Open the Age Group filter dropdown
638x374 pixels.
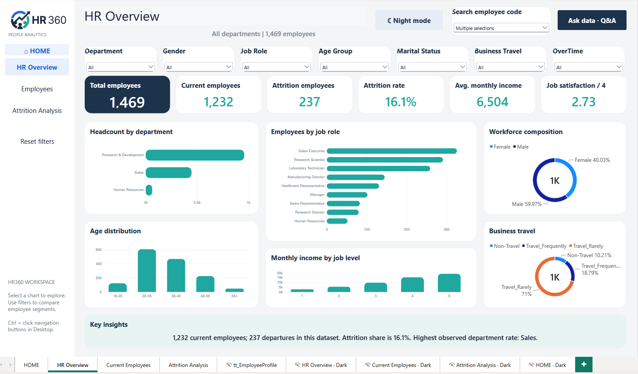click(355, 67)
